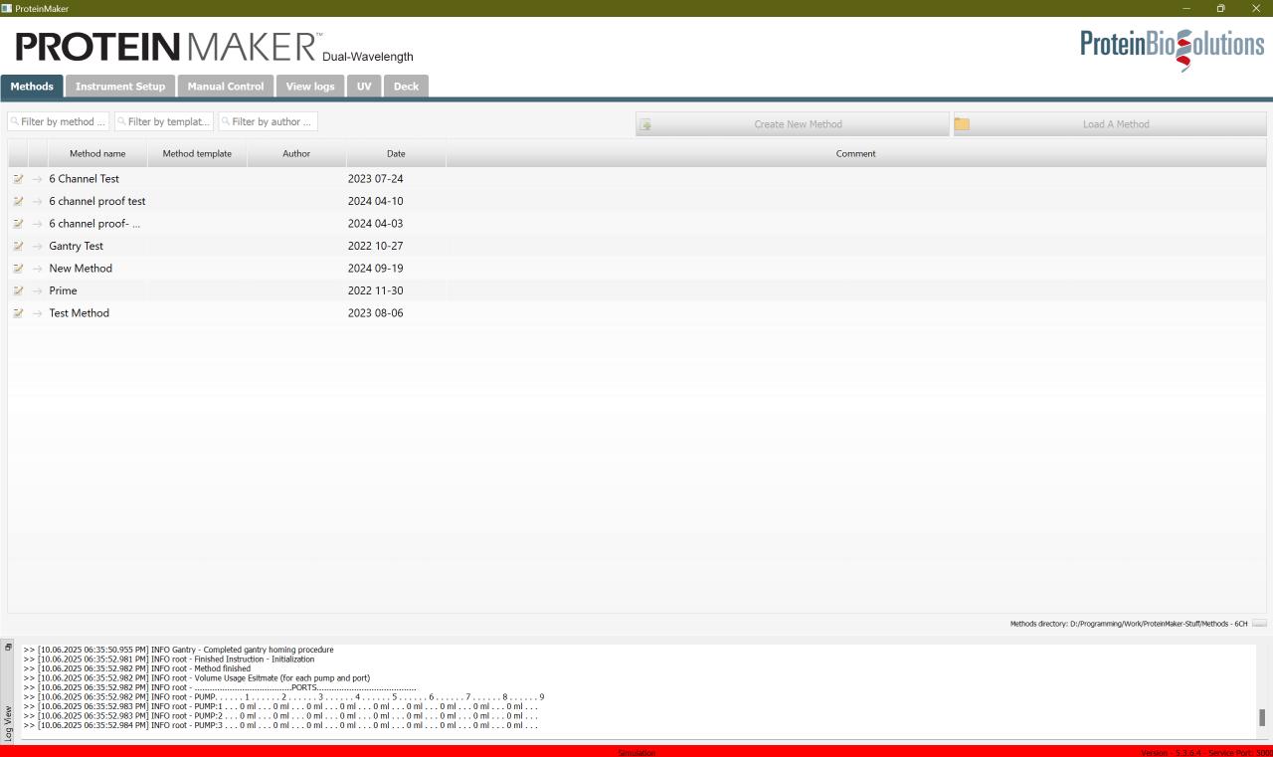Screen dimensions: 1273x757
Task: Select the New Method name in the list
Action: 81,269
